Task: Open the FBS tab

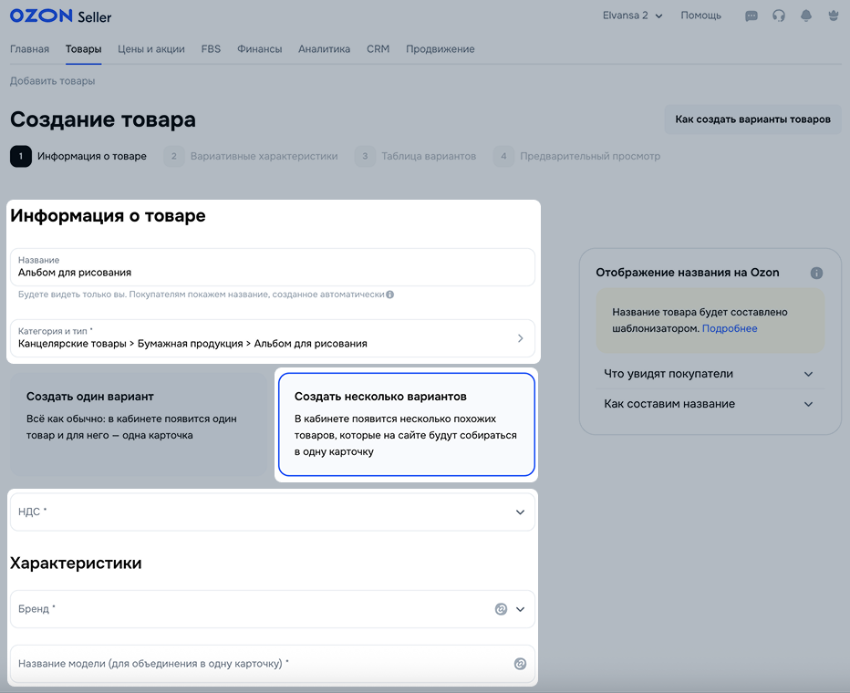Action: point(211,48)
